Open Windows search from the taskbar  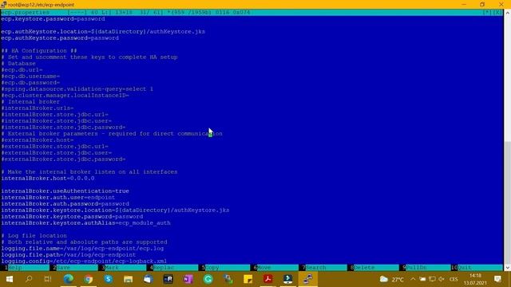click(29, 279)
